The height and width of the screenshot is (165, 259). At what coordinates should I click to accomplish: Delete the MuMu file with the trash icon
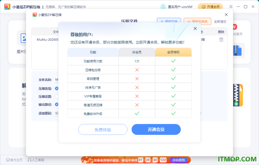tap(221, 40)
